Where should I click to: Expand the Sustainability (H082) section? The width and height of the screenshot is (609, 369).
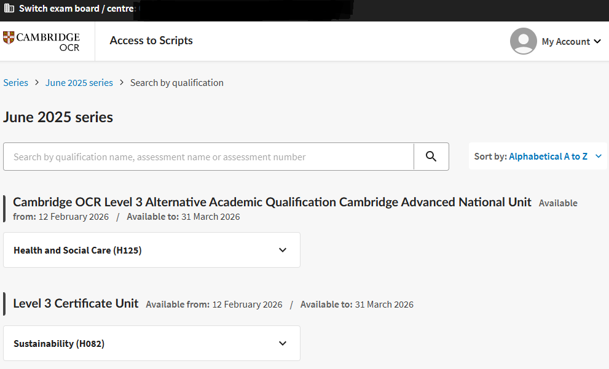pos(283,343)
